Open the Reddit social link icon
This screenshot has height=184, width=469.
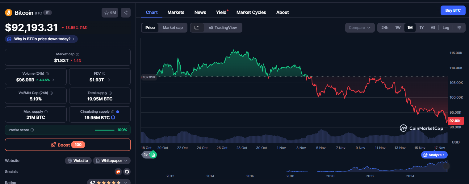pyautogui.click(x=118, y=172)
